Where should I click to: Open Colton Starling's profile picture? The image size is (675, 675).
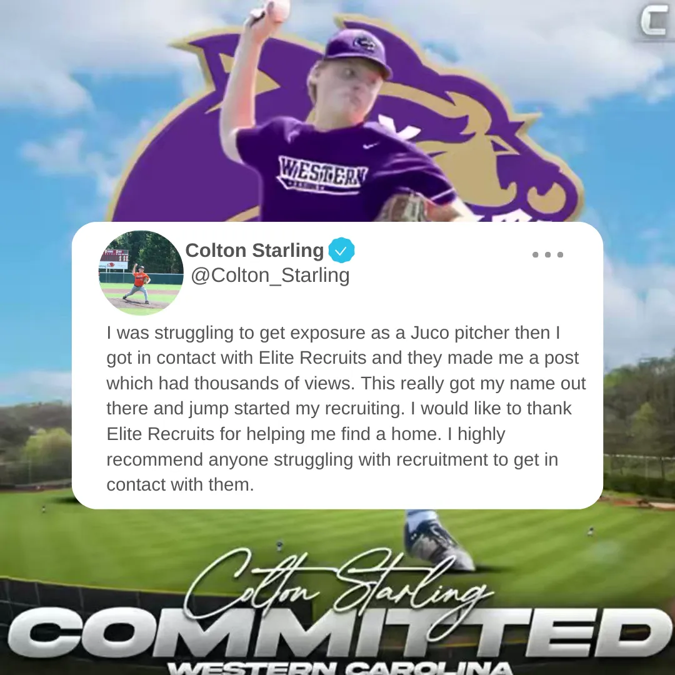pos(141,273)
